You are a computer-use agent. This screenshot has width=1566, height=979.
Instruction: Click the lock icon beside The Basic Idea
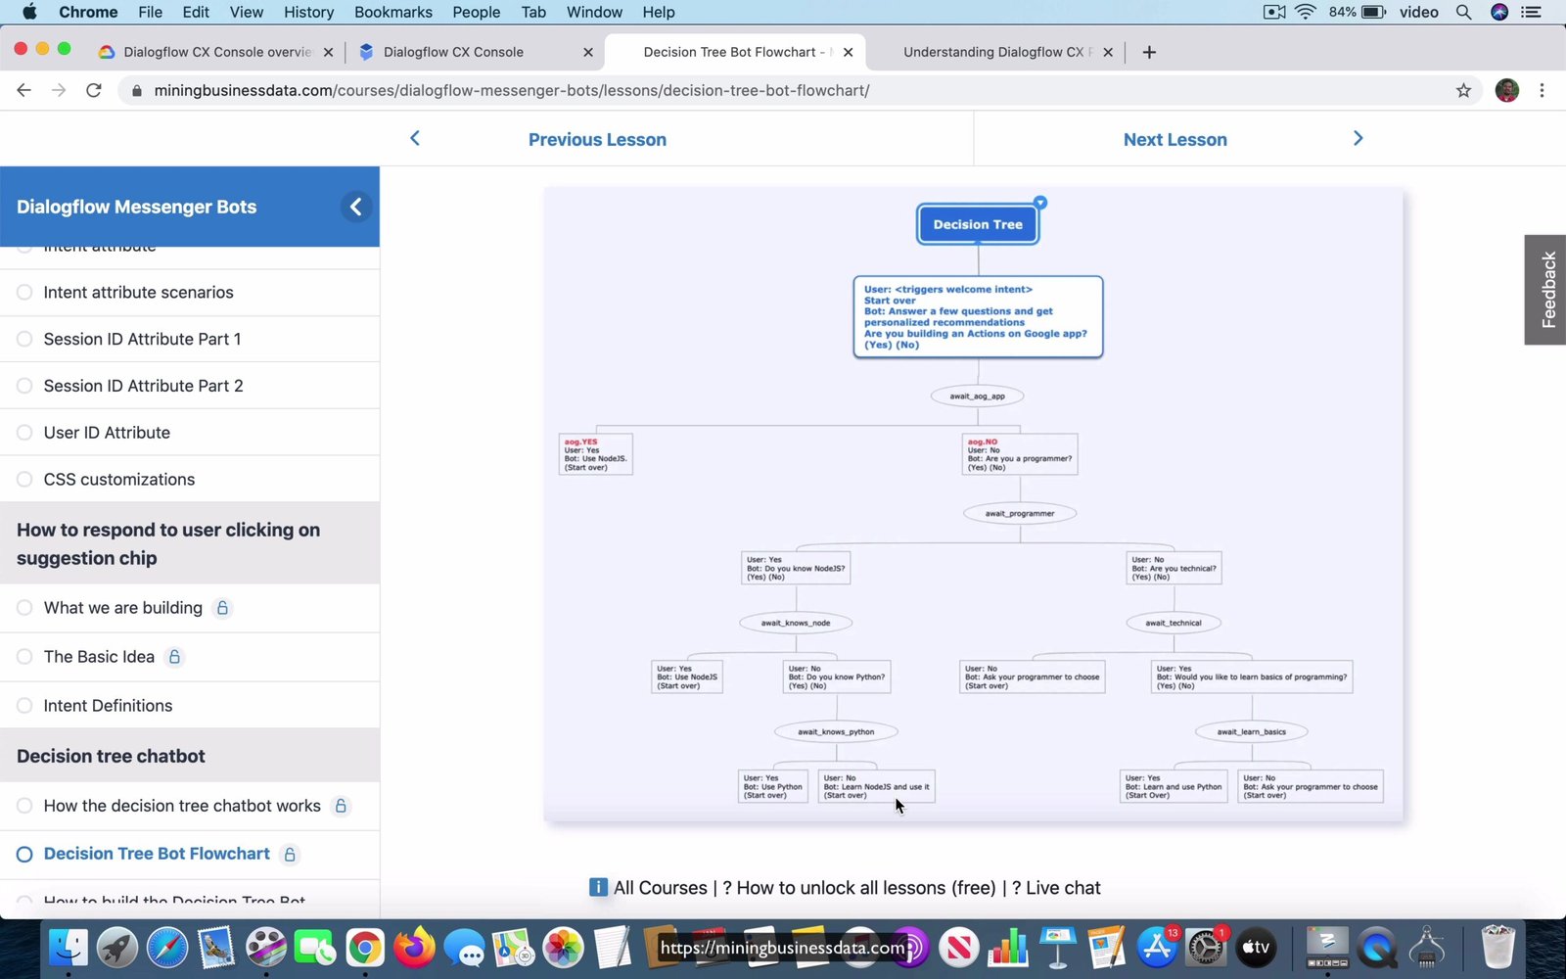pos(174,657)
